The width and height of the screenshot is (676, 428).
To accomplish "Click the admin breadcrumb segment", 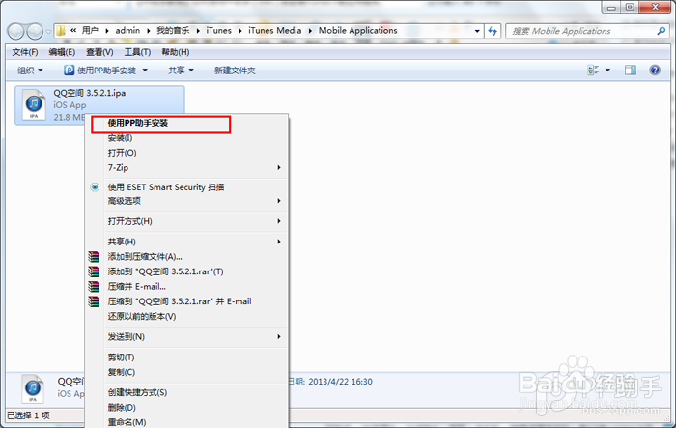I will coord(127,31).
